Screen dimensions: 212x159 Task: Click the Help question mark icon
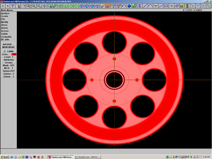[x=13, y=6]
